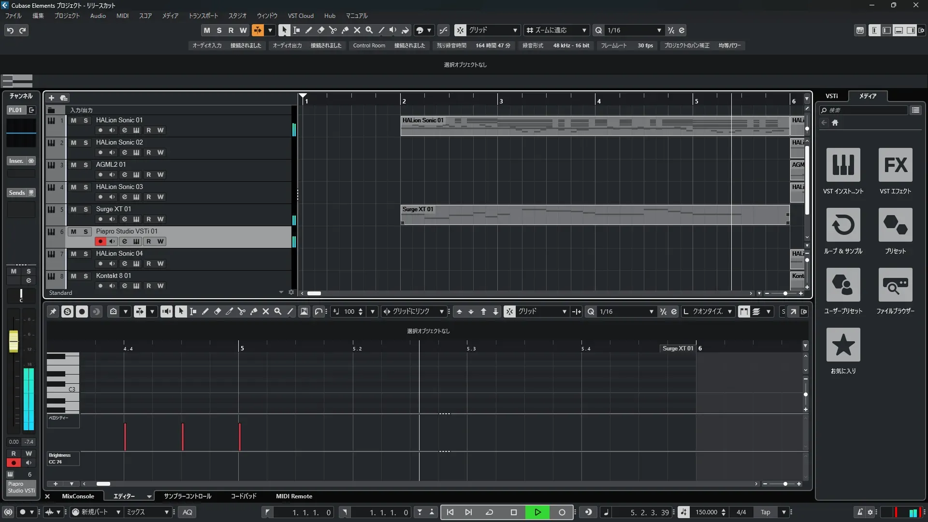Click the Tap tempo button
Screen dimensions: 928x522
(x=765, y=512)
